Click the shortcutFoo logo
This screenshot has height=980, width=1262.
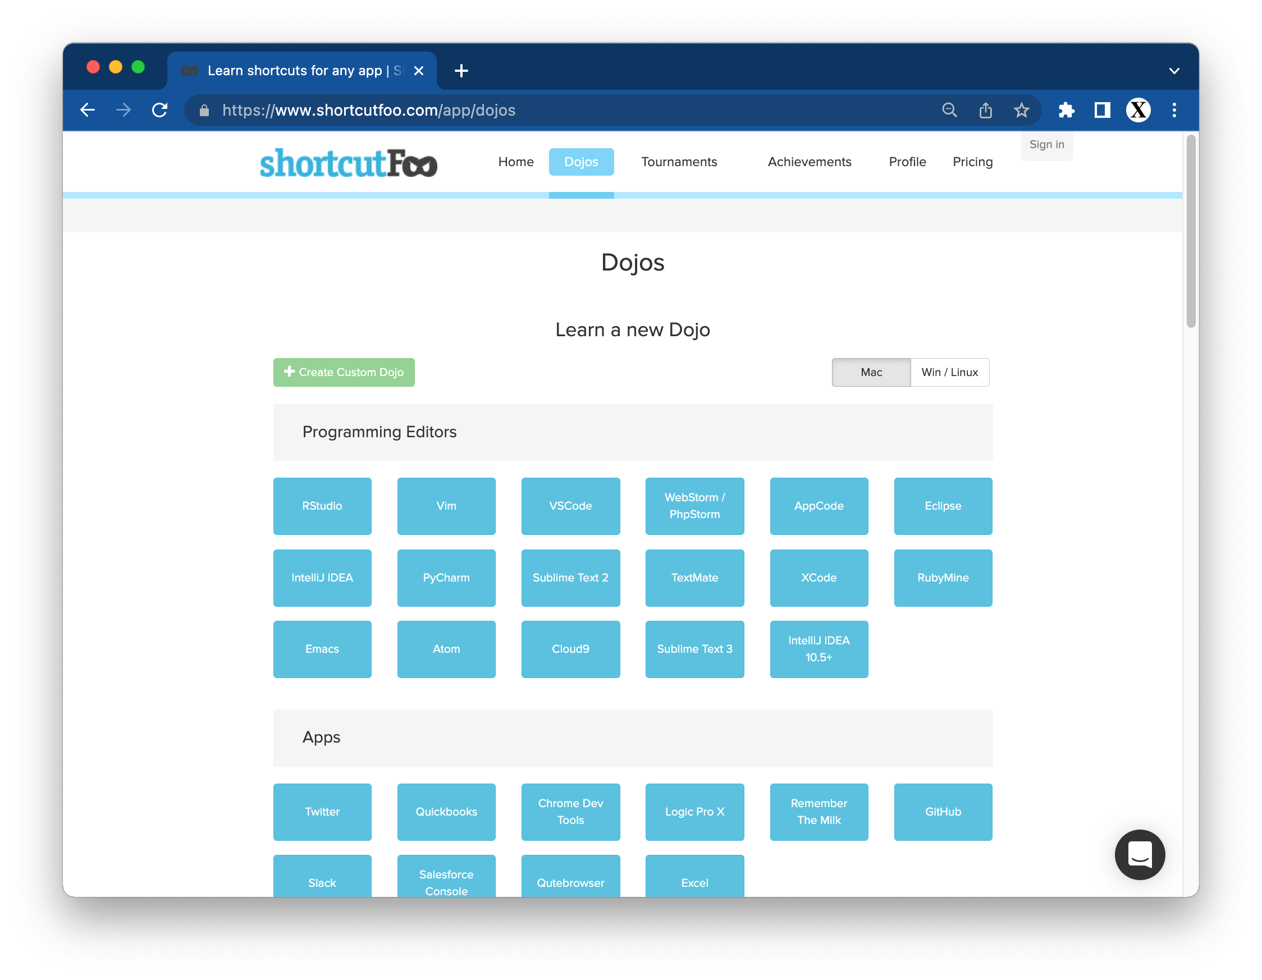(x=349, y=163)
